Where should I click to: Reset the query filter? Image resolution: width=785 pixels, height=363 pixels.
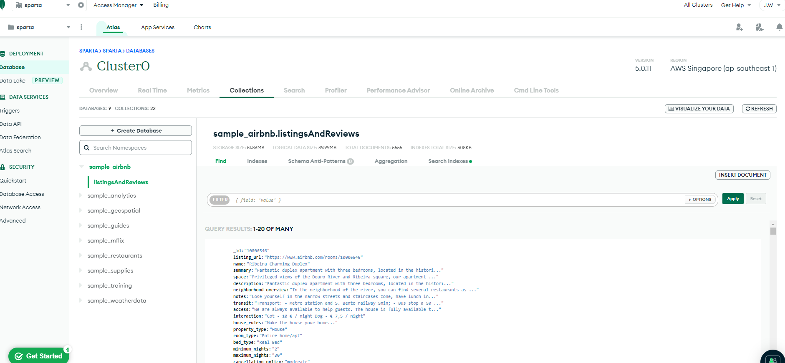tap(756, 199)
